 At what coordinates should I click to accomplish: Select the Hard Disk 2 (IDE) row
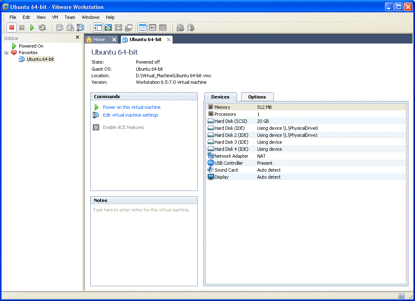[306, 135]
